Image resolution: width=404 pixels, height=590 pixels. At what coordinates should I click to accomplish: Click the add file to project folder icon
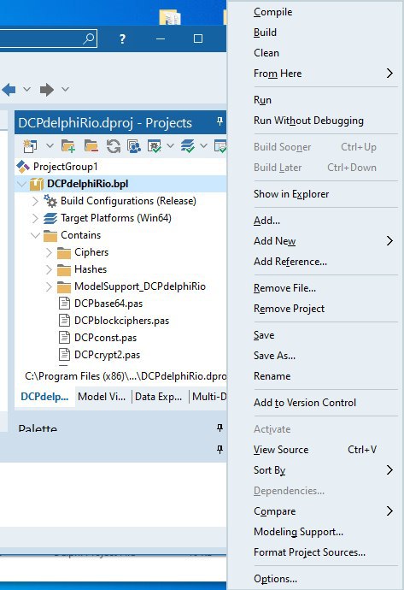[68, 146]
